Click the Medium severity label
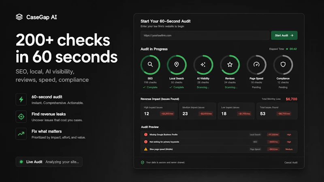This screenshot has height=182, width=324. pyautogui.click(x=289, y=149)
